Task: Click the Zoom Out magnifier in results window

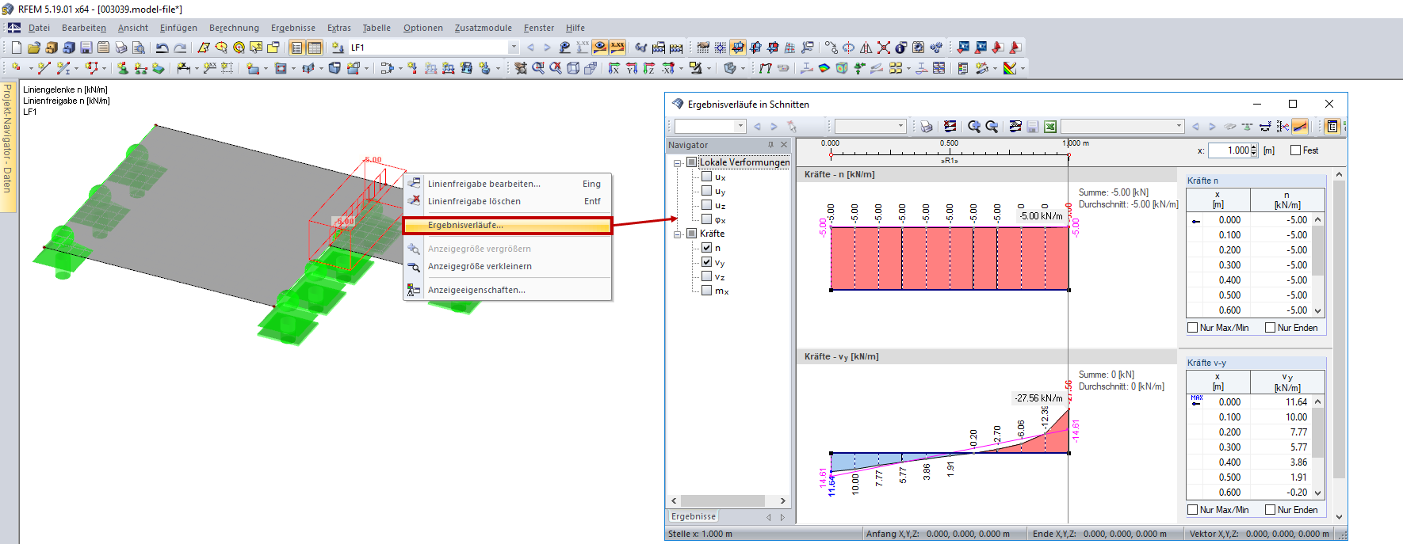Action: coord(992,127)
